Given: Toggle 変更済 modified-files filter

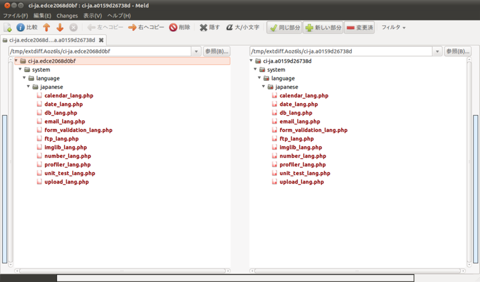Looking at the screenshot, I should tap(359, 28).
